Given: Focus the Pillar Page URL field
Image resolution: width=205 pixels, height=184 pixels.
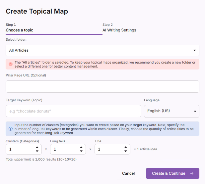Looking at the screenshot, I should coord(102,86).
